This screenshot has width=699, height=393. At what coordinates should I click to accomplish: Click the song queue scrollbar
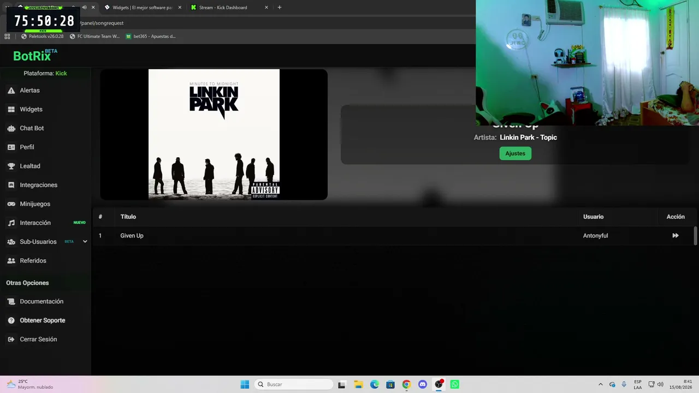click(x=695, y=236)
